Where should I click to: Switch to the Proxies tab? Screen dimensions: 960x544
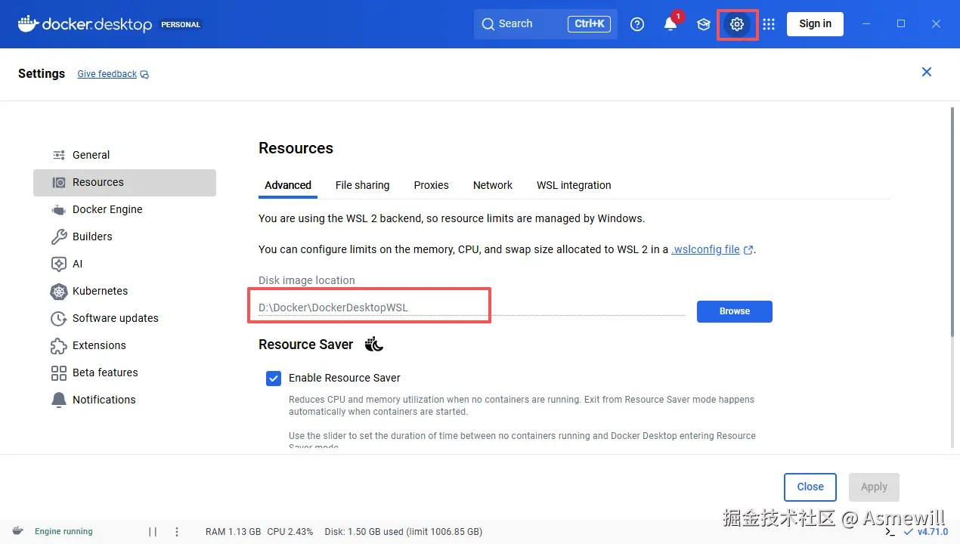pyautogui.click(x=432, y=185)
